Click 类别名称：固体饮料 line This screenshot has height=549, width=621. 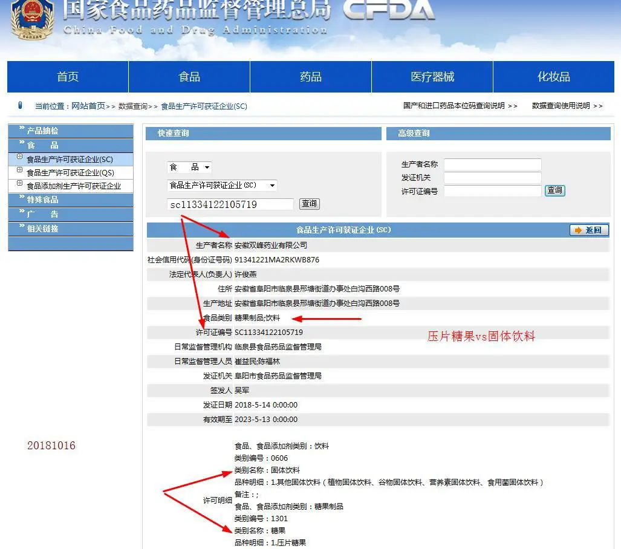tap(267, 470)
